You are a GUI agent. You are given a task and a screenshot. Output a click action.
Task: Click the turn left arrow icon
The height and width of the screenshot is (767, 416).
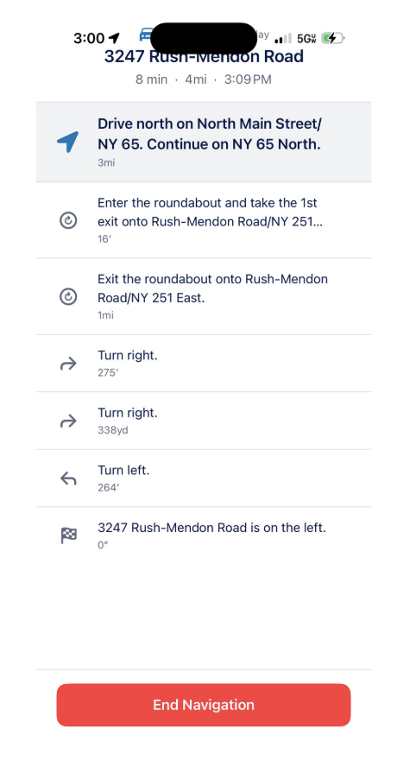(68, 479)
